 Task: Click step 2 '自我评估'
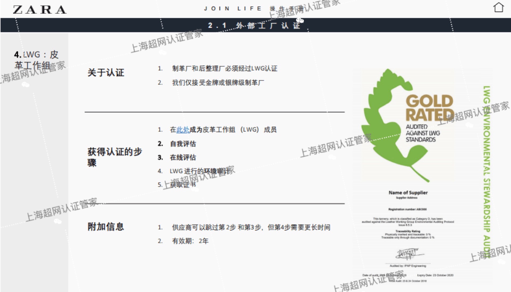(x=183, y=144)
